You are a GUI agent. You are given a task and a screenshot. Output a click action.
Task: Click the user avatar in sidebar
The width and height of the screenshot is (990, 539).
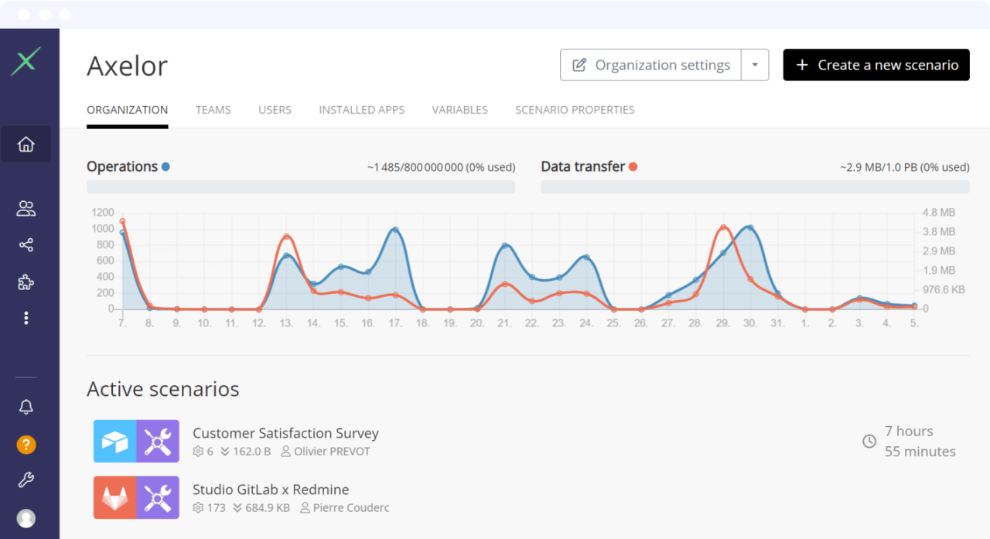pyautogui.click(x=26, y=518)
